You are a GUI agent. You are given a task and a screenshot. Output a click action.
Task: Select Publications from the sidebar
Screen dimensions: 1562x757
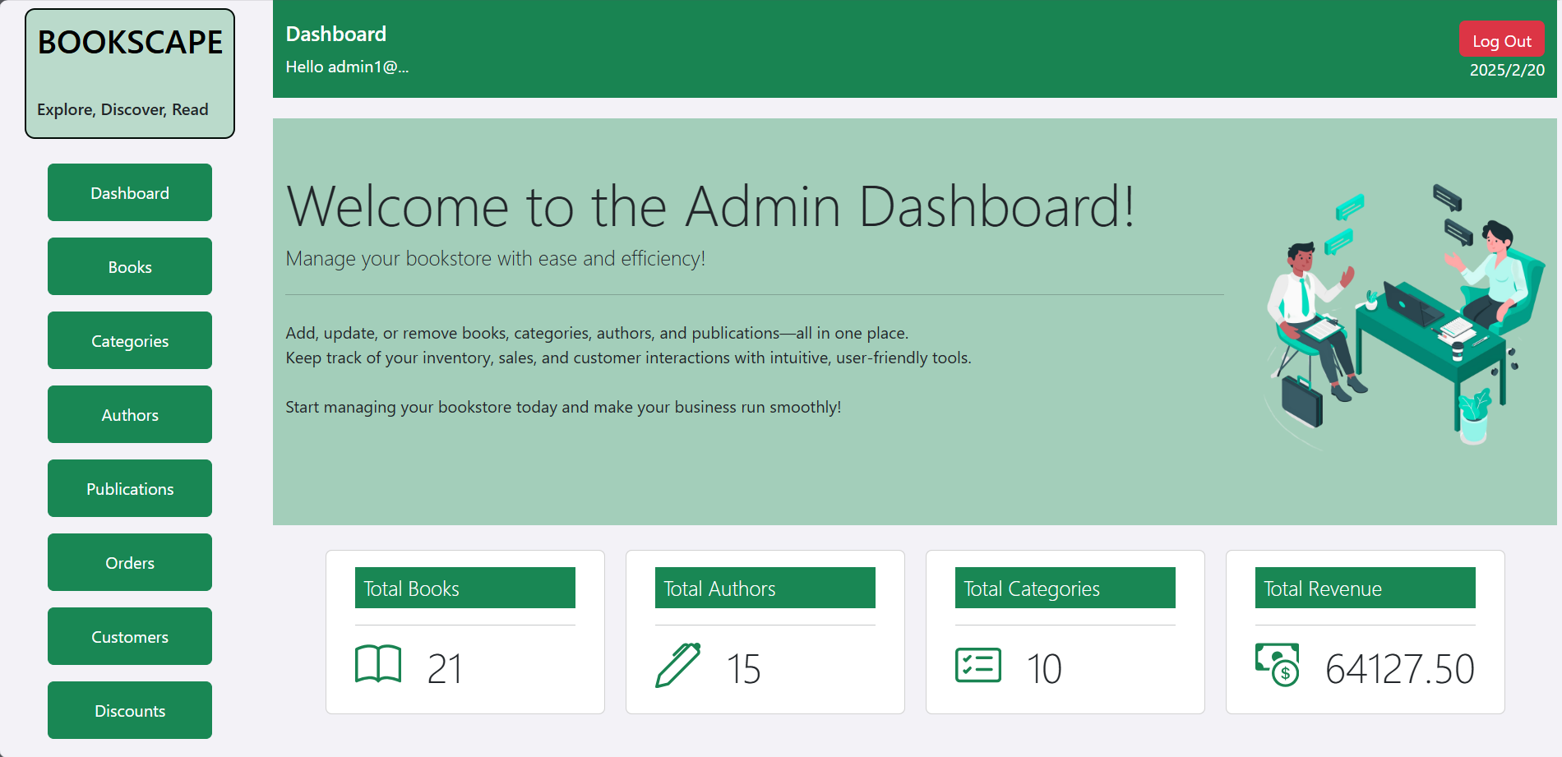(129, 488)
